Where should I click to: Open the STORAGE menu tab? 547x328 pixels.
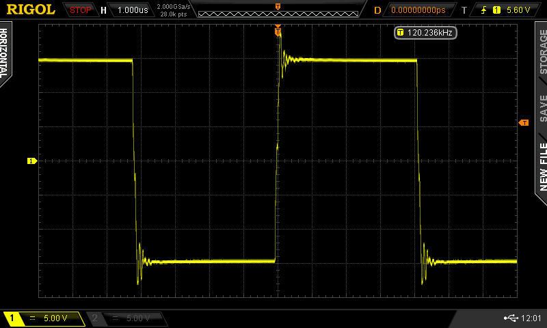click(x=541, y=53)
